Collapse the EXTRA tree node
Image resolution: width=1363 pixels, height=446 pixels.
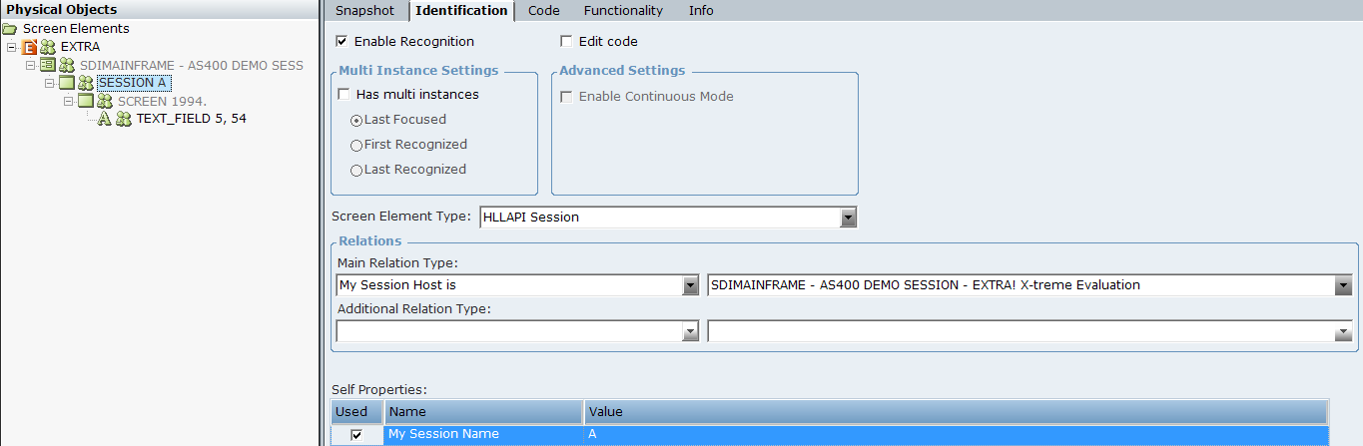coord(12,47)
